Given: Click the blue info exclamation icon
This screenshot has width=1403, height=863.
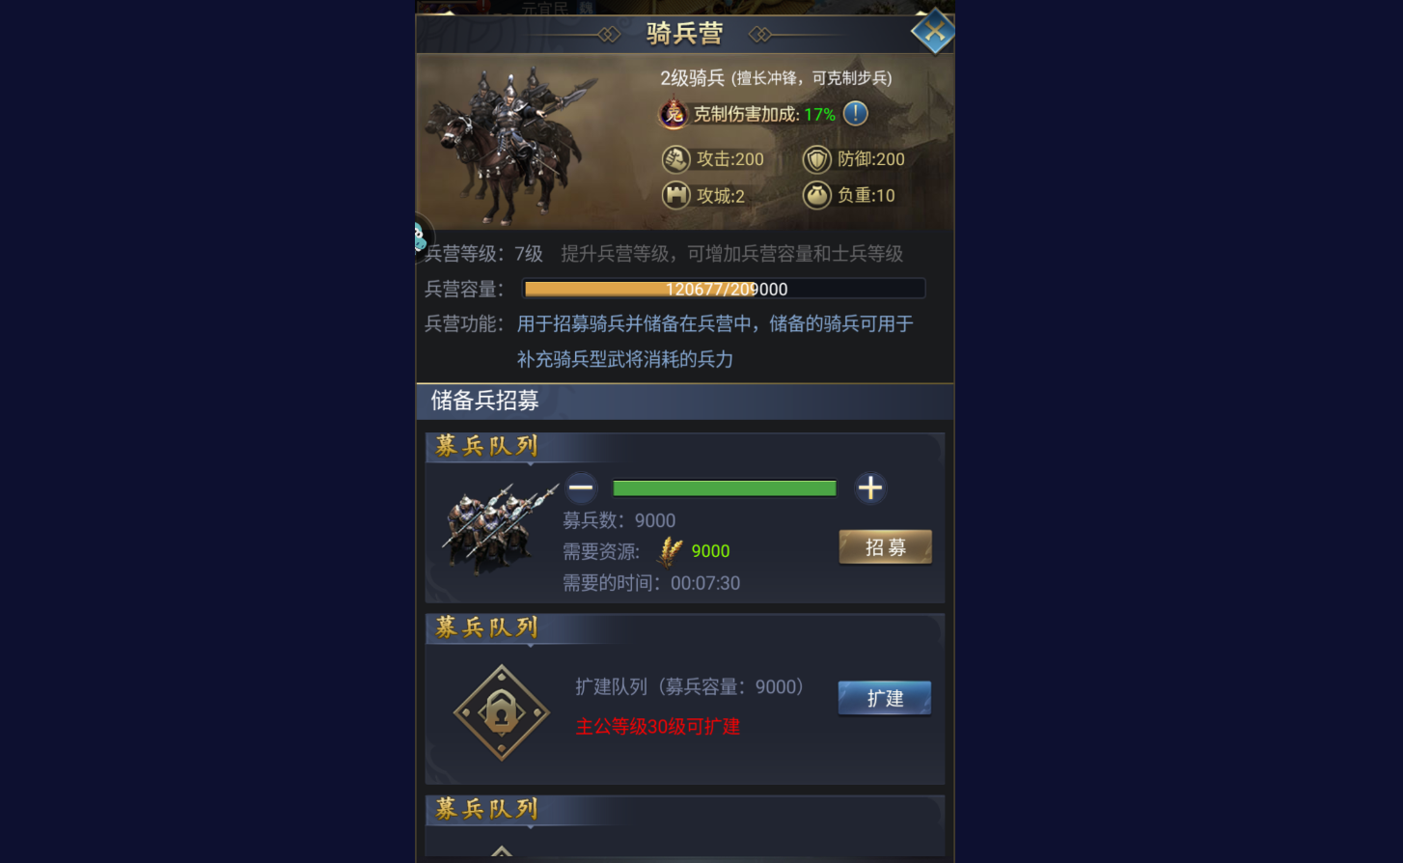Looking at the screenshot, I should coord(855,114).
